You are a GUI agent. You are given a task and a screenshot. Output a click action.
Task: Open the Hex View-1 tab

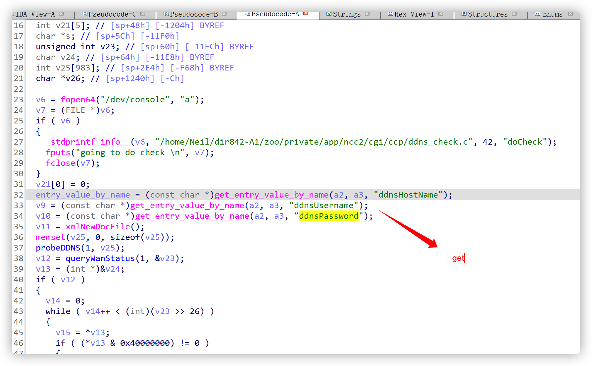click(x=414, y=14)
